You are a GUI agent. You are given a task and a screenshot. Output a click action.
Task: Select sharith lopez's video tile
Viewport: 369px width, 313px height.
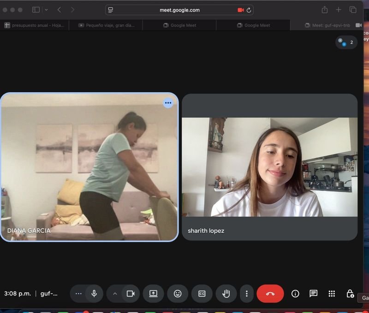coord(269,167)
